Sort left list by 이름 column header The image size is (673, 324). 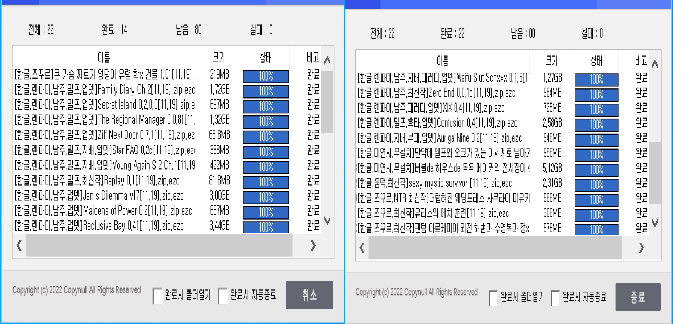(104, 57)
